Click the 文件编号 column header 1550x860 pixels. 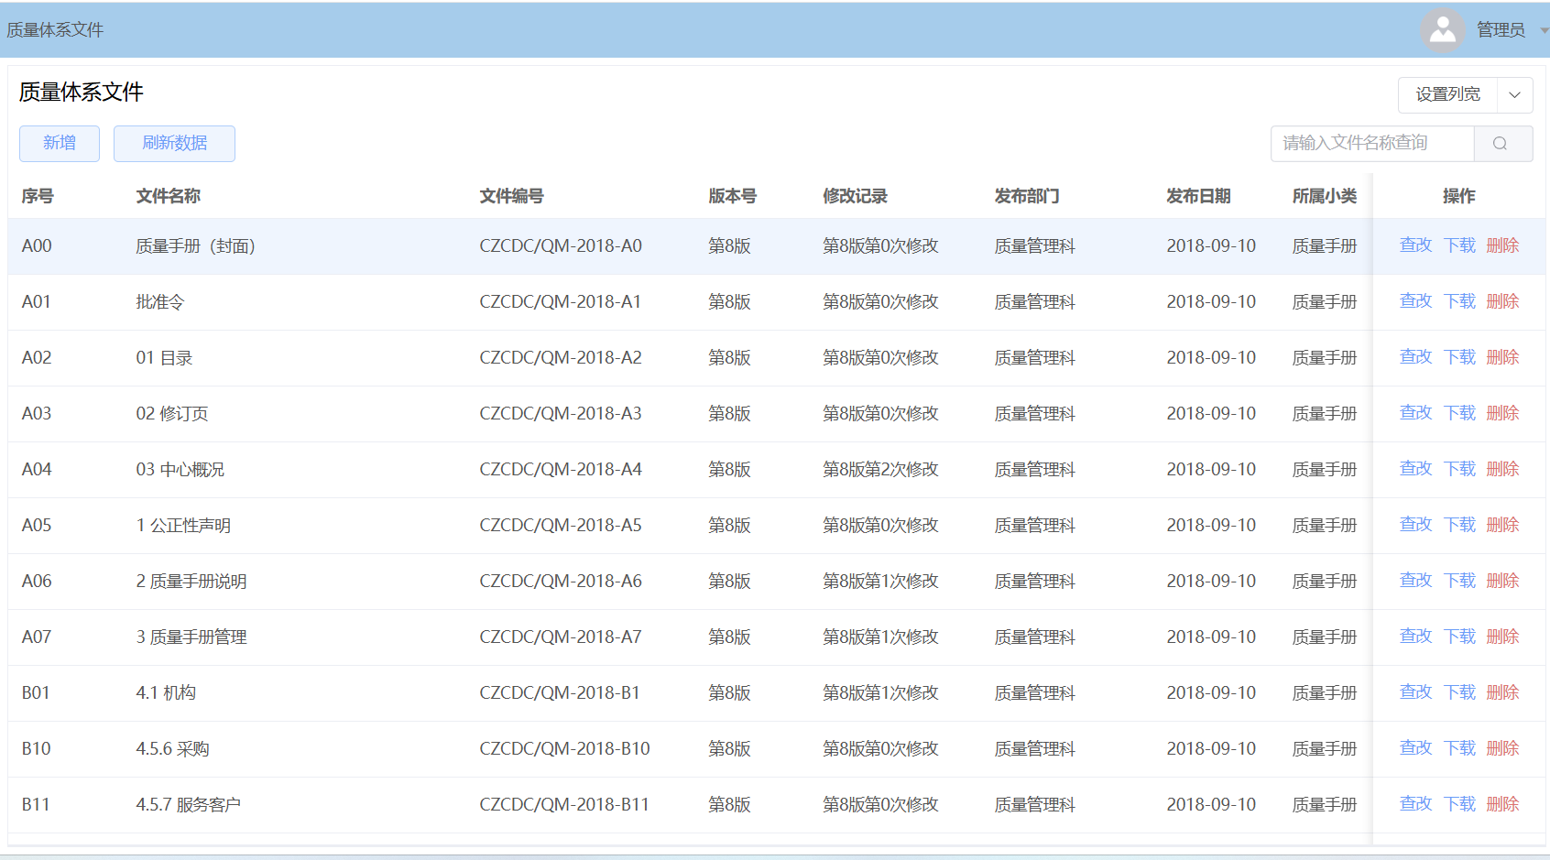tap(511, 196)
